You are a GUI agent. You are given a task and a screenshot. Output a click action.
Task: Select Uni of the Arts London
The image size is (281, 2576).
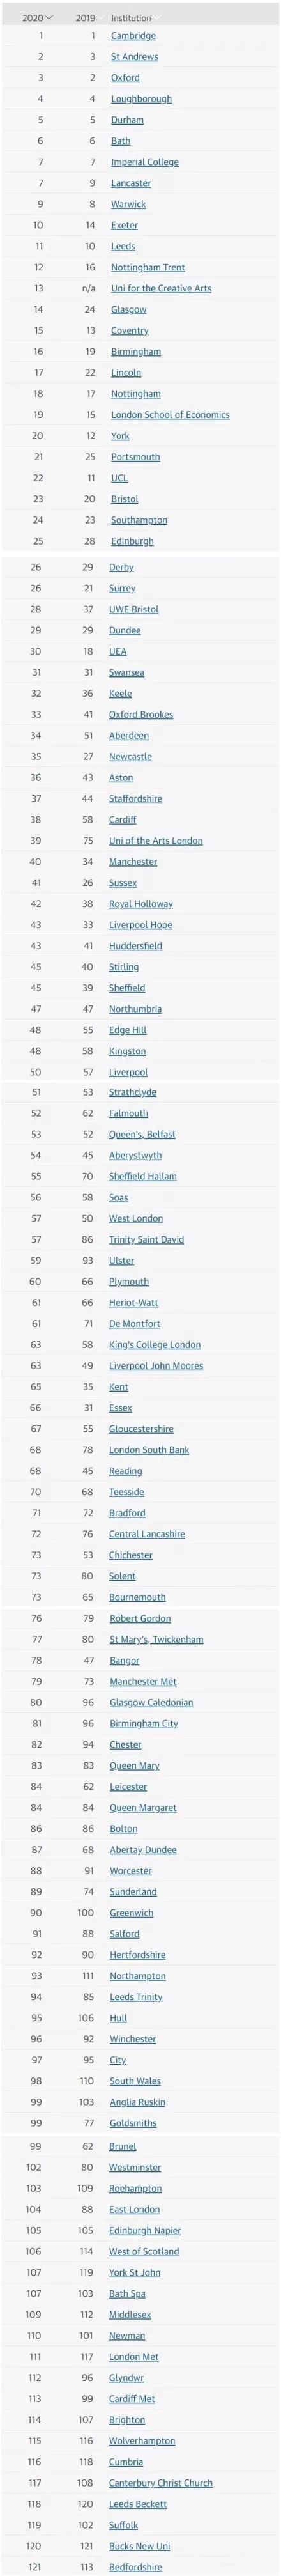[x=156, y=841]
